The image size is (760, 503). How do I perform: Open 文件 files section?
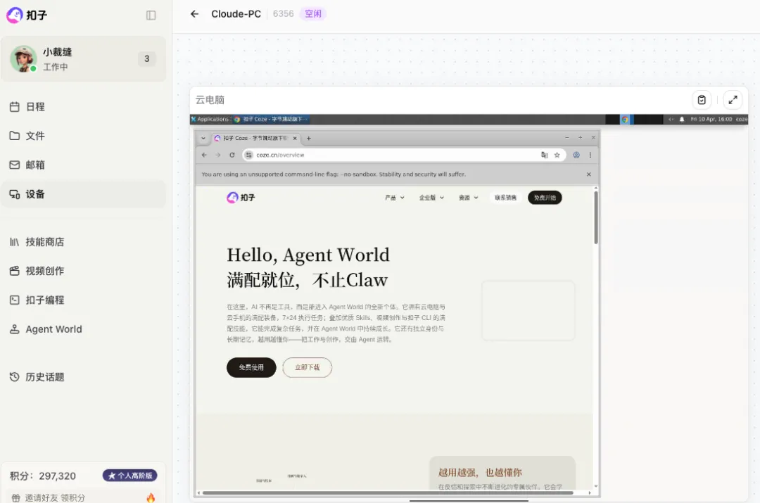click(x=35, y=136)
